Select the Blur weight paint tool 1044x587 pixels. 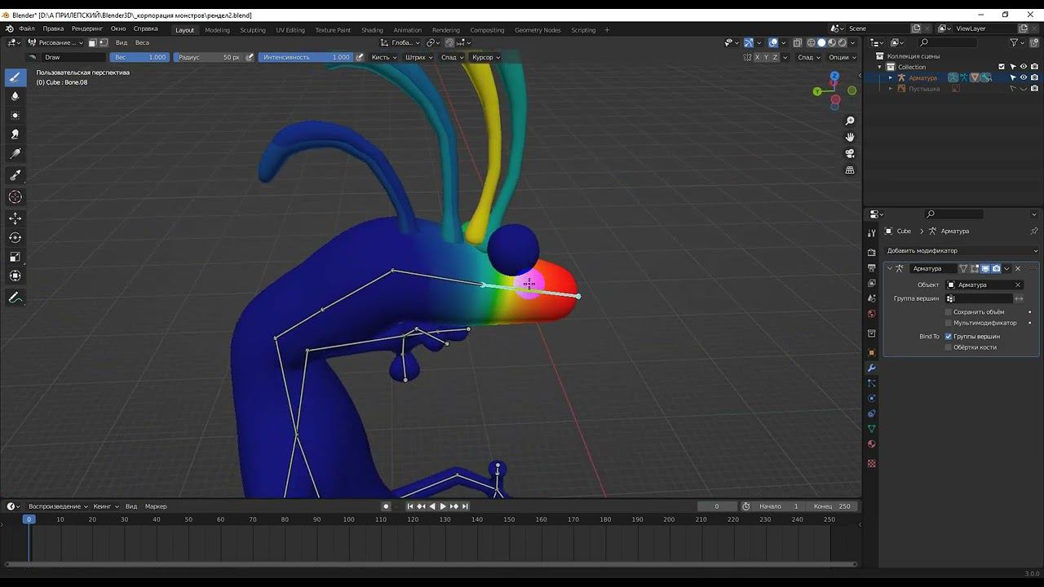(15, 96)
